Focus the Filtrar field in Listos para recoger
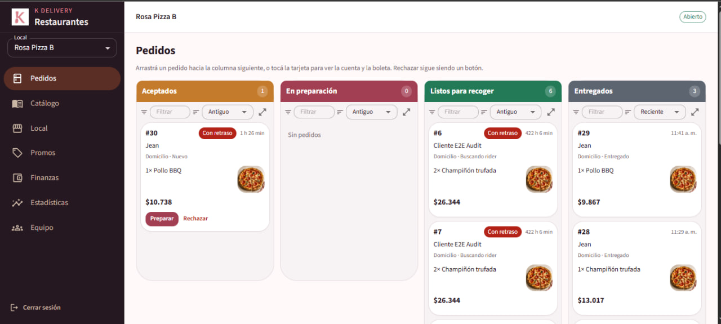Screen dimensions: 721x324 pos(458,112)
